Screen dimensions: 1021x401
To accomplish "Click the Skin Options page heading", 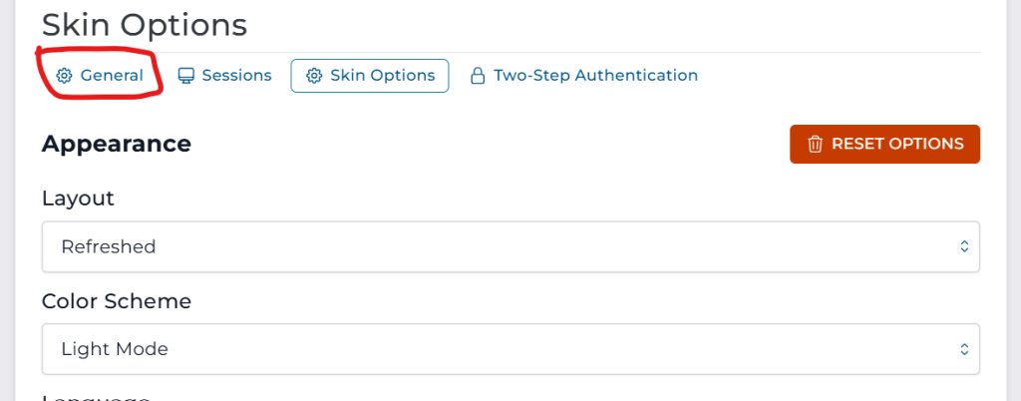I will coord(144,25).
